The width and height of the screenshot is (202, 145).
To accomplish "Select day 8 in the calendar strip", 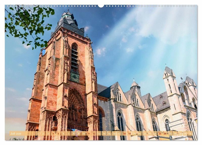I will click(73, 133).
